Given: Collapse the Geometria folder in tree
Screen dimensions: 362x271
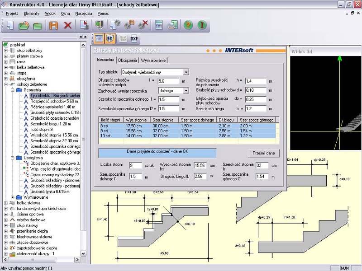Looking at the screenshot, I should (x=13, y=90).
